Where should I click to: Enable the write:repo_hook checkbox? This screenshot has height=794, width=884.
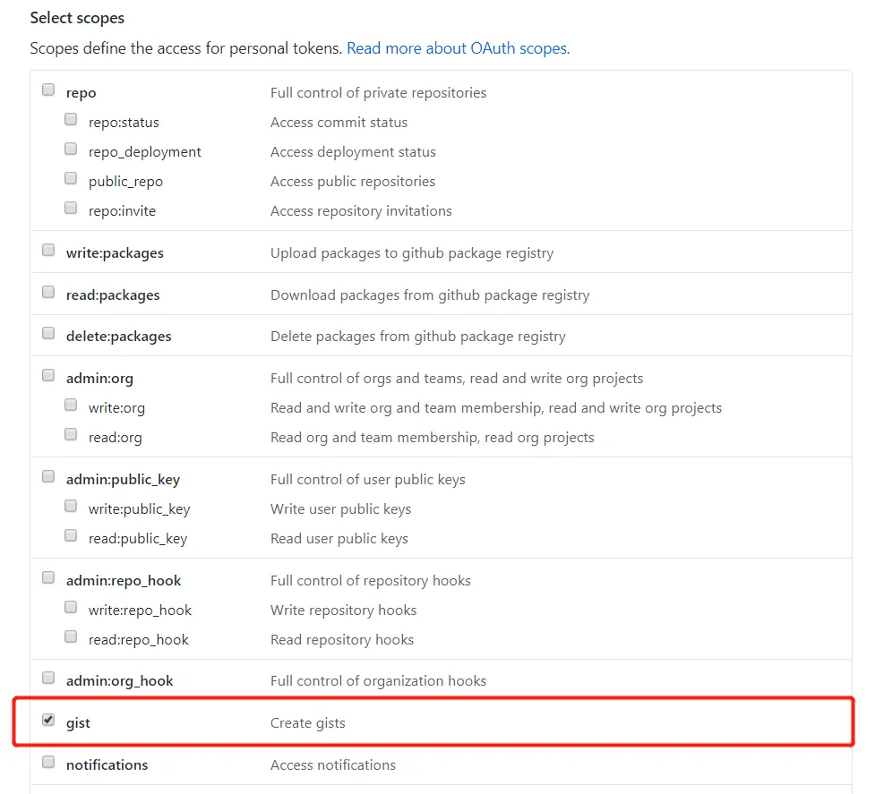click(x=71, y=607)
